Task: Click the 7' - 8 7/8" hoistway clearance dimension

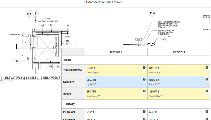Action: (x=47, y=19)
